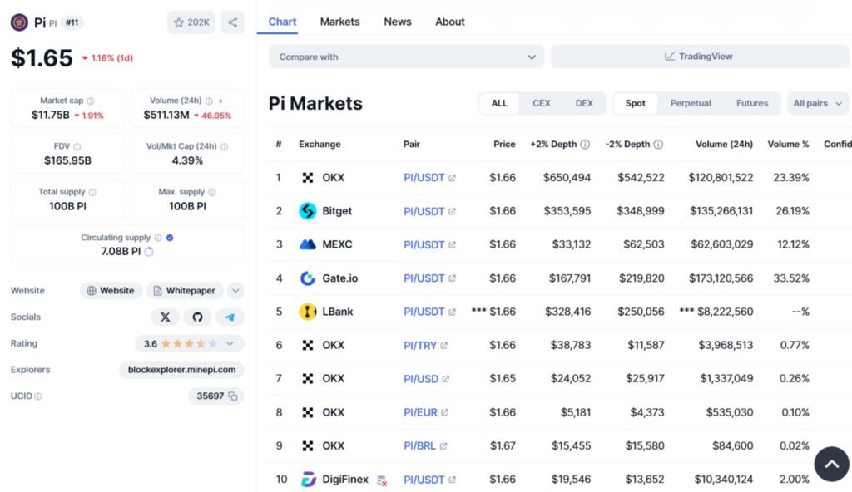852x492 pixels.
Task: Click the -2% Depth info icon
Action: click(658, 145)
